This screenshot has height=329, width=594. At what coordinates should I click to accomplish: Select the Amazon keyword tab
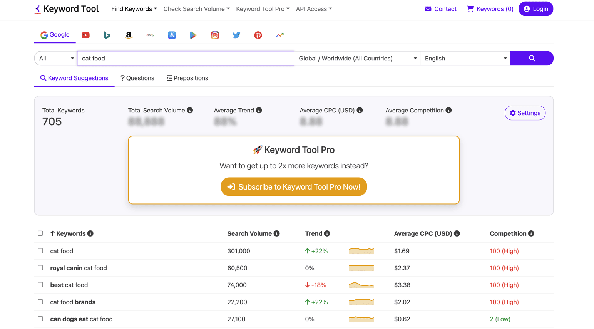(129, 35)
